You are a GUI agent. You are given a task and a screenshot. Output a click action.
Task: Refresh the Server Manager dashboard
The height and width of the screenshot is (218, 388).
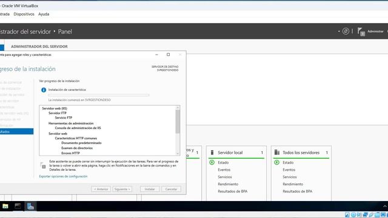click(x=346, y=31)
